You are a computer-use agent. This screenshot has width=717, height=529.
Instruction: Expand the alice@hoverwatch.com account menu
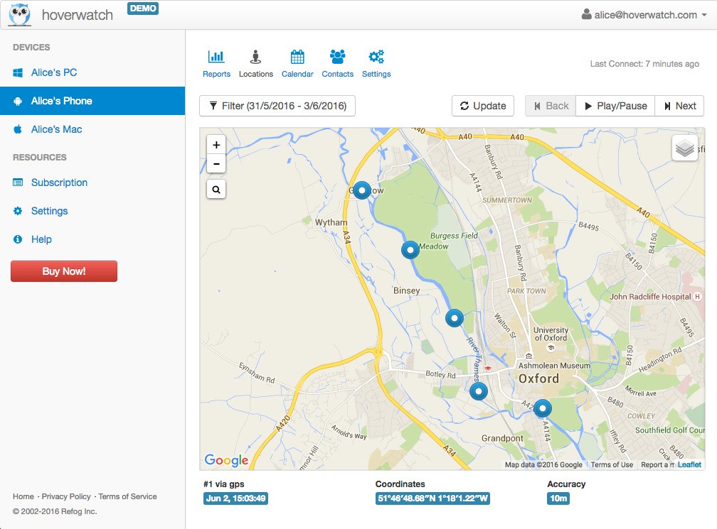(x=644, y=15)
